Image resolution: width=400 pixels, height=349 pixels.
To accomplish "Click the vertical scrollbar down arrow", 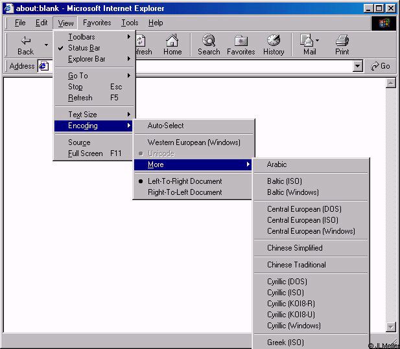I will 391,327.
